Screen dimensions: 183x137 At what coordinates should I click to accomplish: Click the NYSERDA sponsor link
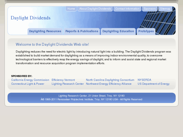[x=144, y=80]
